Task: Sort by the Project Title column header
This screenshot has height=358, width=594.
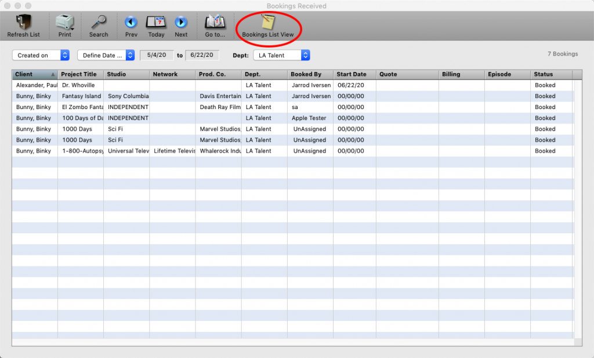Action: 80,74
